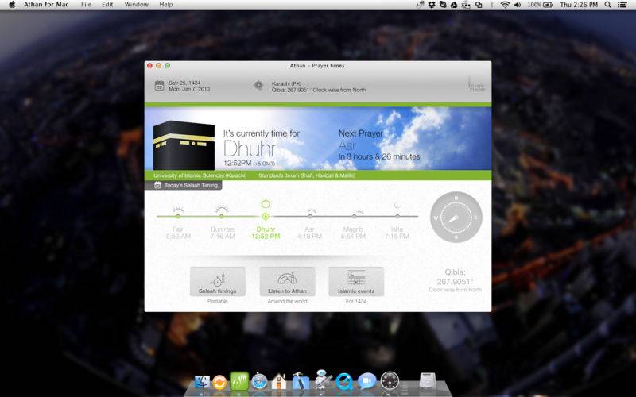Screen dimensions: 636x397
Task: Open the document stack in dock
Action: point(428,381)
